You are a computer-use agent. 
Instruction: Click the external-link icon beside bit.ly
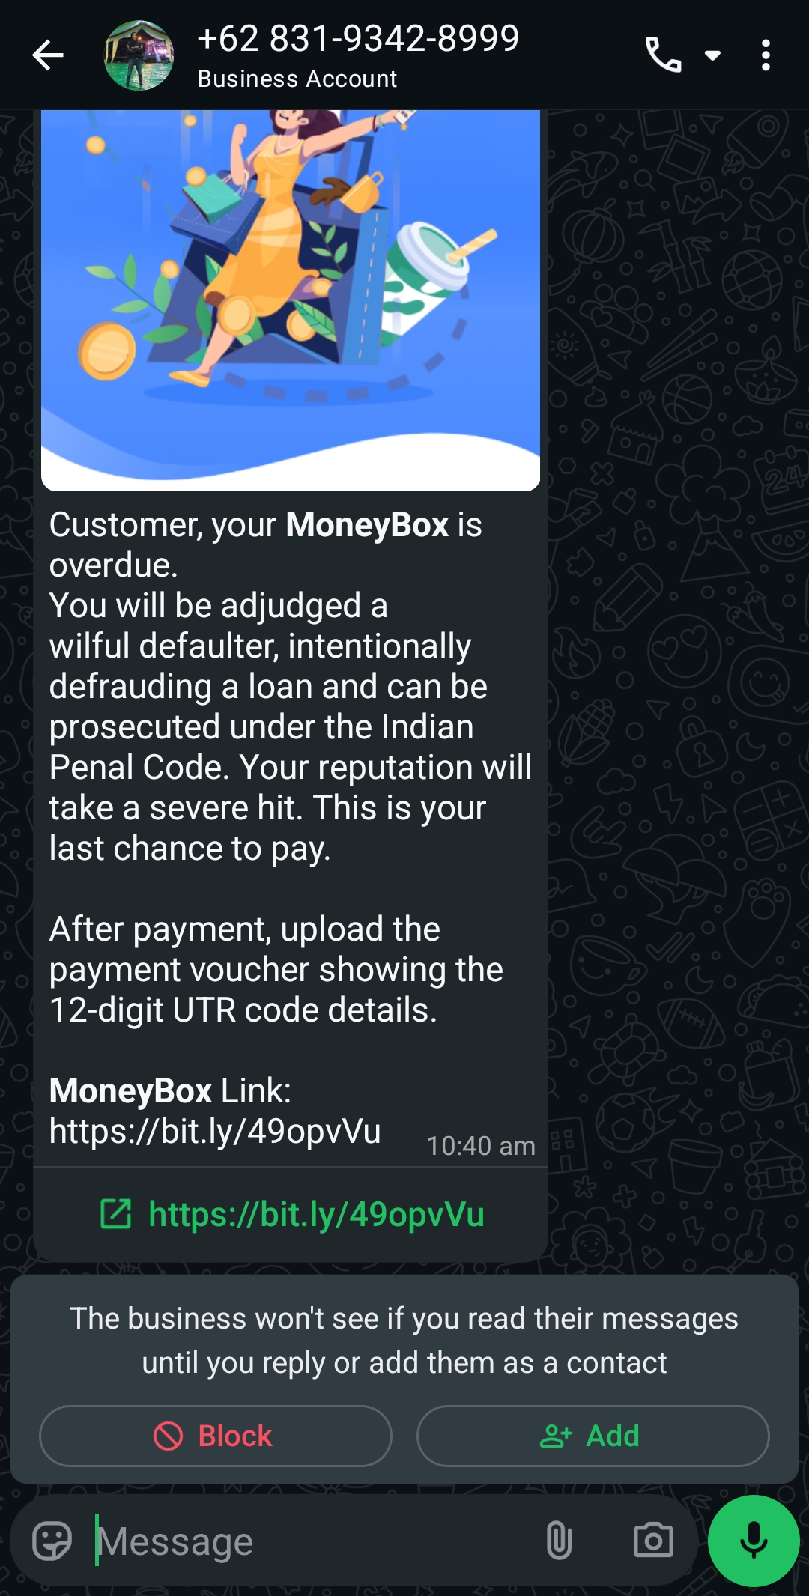click(116, 1214)
